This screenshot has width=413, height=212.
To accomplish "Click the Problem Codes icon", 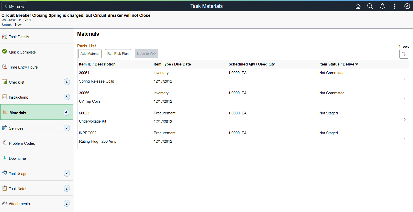I will tap(5, 143).
